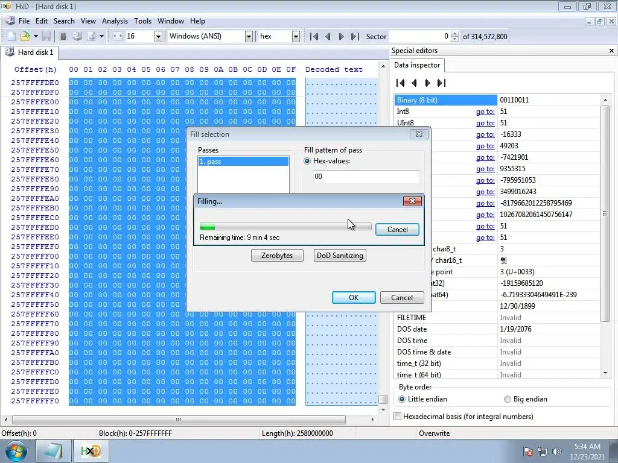Go to last sector in toolbar
Image resolution: width=618 pixels, height=463 pixels.
pos(355,37)
